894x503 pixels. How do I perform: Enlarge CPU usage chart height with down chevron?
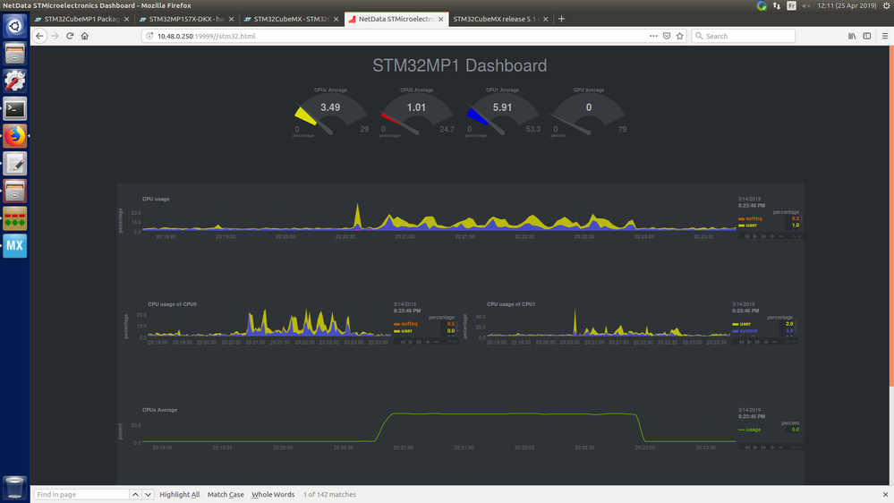tap(800, 236)
